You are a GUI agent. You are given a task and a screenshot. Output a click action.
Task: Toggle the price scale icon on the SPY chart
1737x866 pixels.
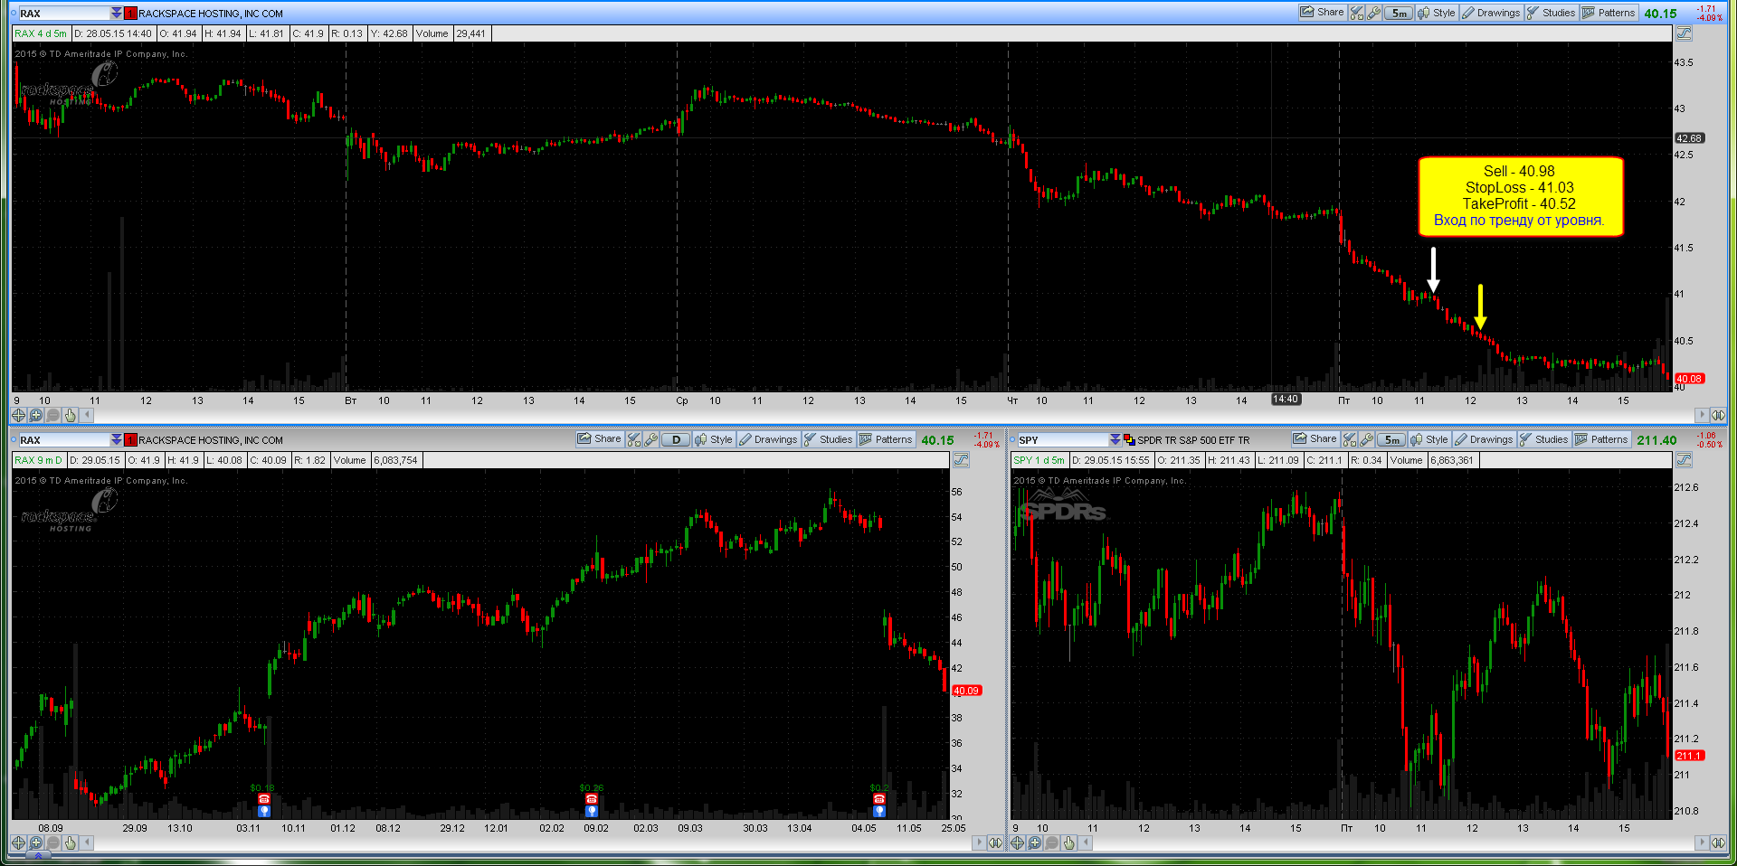pyautogui.click(x=1684, y=460)
